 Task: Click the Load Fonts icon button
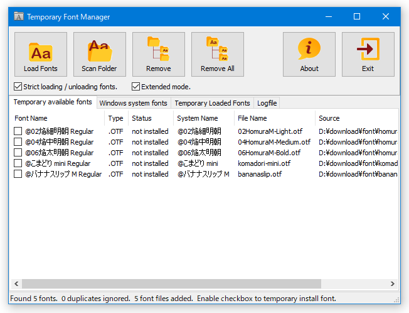pos(41,54)
